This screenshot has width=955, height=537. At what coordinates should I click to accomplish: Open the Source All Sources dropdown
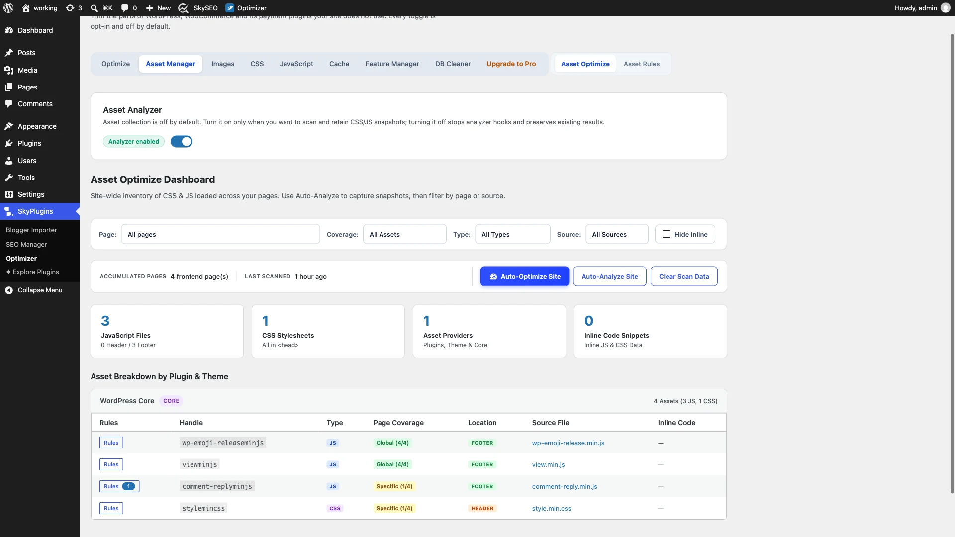(x=617, y=234)
